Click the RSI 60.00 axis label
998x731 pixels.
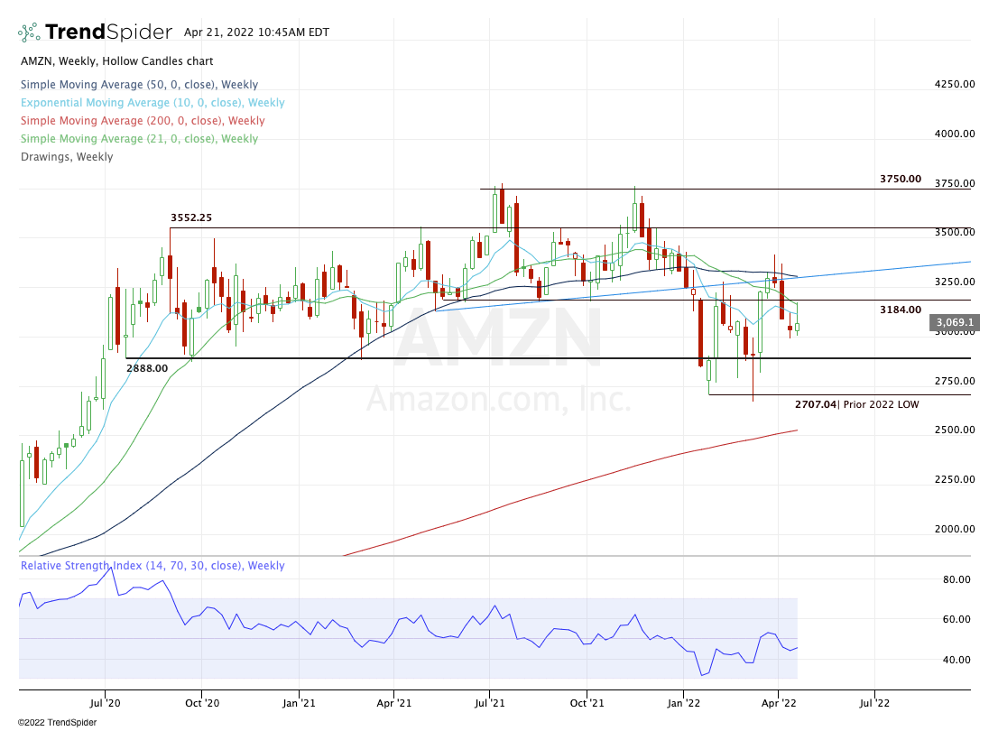[956, 619]
